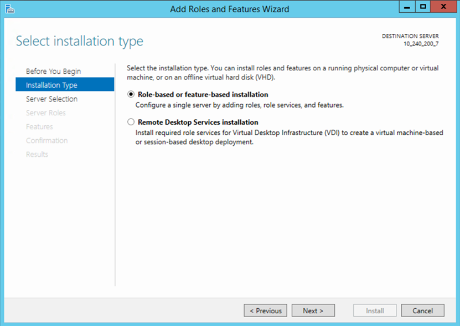
Task: Click the Results step in sidebar
Action: (x=37, y=155)
